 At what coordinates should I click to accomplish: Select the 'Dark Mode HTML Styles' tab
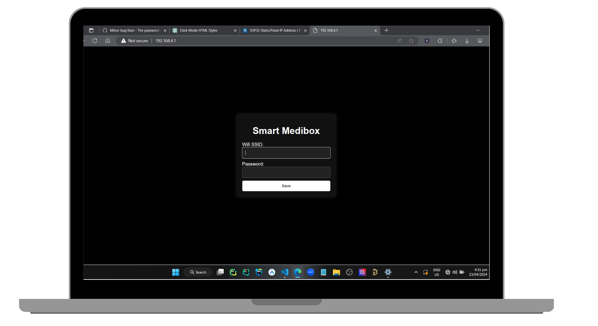pos(198,30)
